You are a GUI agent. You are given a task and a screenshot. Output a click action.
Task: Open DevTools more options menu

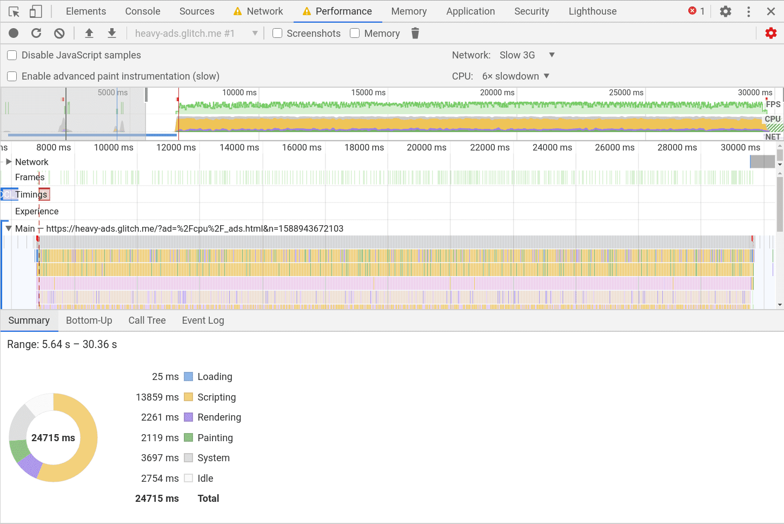(748, 11)
